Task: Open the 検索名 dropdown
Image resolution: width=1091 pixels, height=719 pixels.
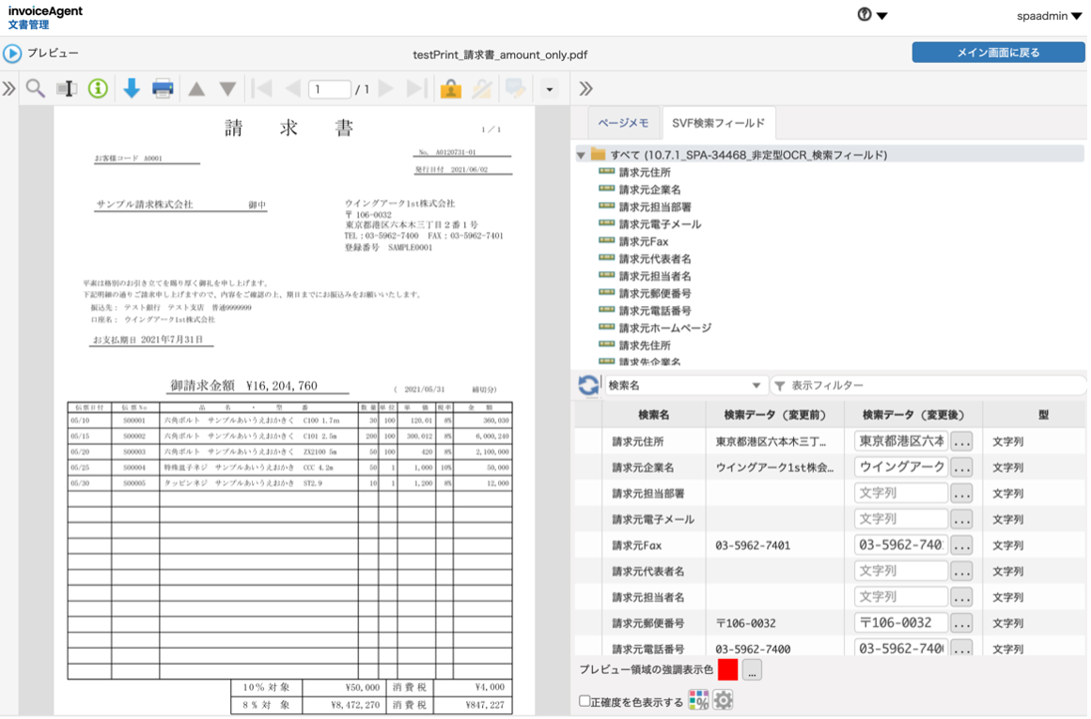Action: [685, 386]
